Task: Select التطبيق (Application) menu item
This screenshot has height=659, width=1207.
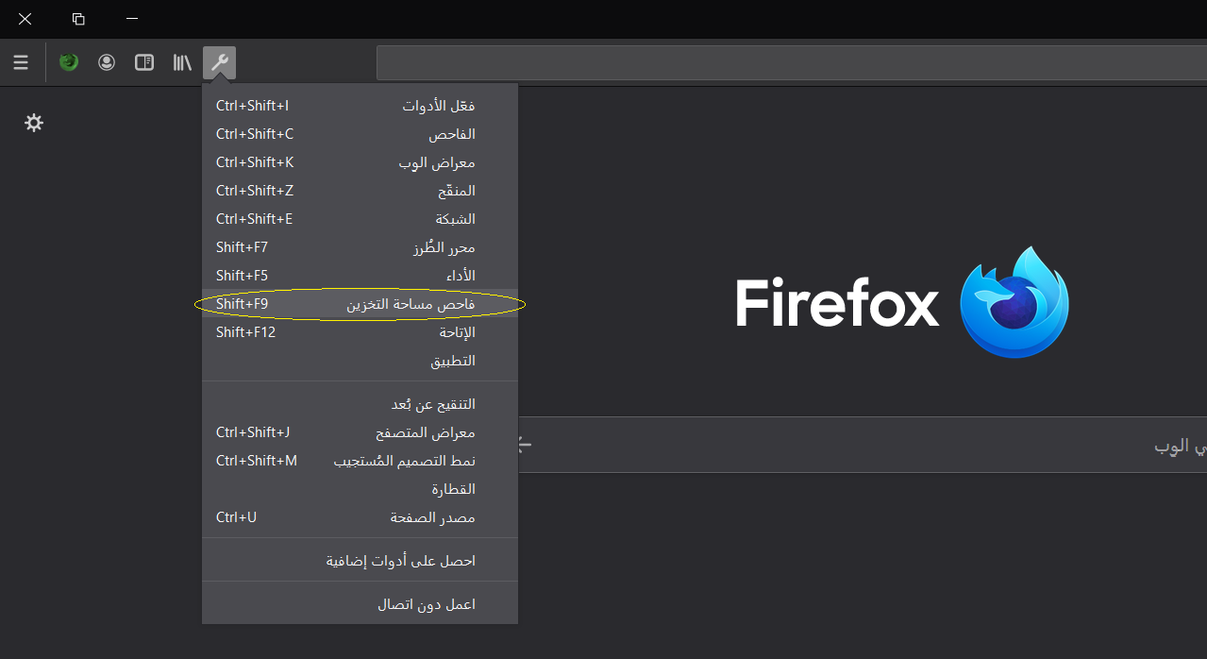Action: (360, 361)
